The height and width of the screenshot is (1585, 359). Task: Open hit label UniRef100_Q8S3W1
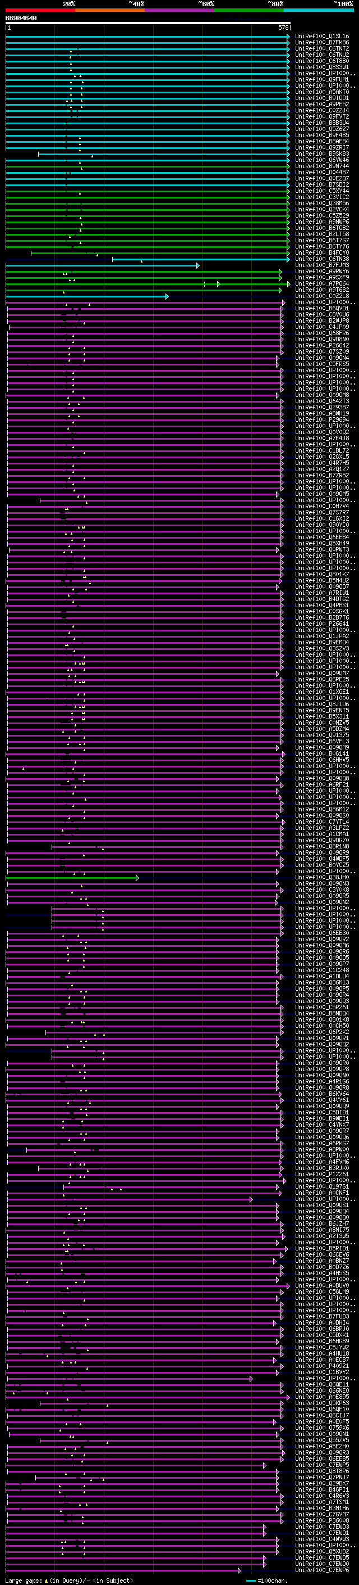pyautogui.click(x=322, y=67)
